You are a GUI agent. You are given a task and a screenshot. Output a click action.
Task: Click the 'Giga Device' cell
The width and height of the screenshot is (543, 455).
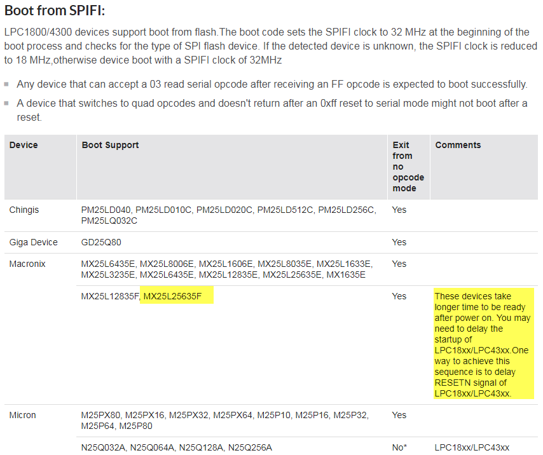click(33, 242)
